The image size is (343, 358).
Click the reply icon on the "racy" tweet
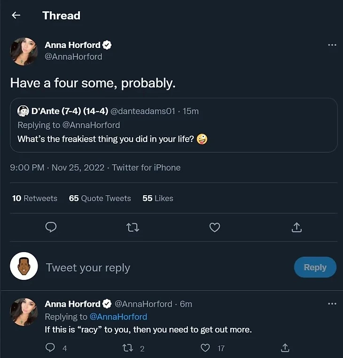point(50,348)
